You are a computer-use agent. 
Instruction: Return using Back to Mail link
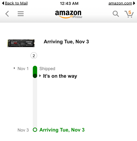pyautogui.click(x=16, y=3)
